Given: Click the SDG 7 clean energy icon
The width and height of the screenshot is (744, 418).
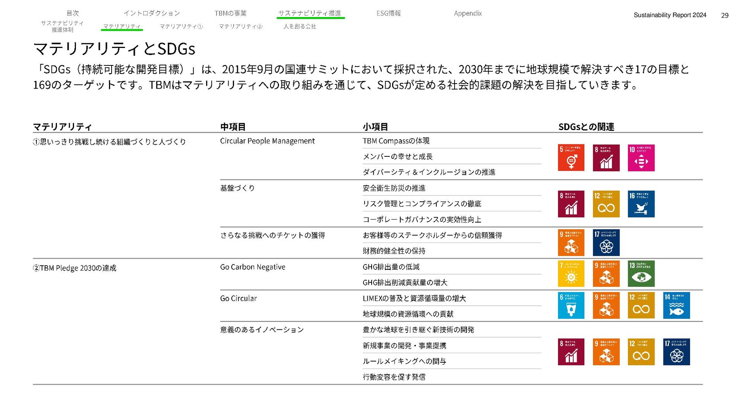Looking at the screenshot, I should 571,274.
